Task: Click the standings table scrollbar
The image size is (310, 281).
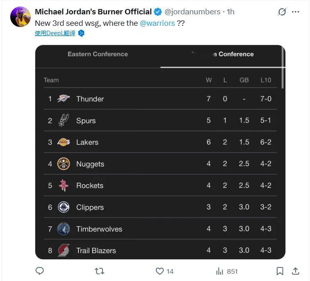Action: tap(283, 68)
